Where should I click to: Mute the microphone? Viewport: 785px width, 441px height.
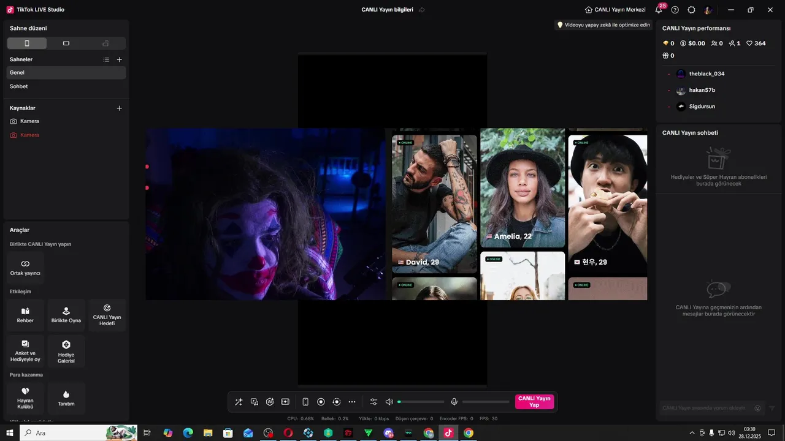point(454,402)
